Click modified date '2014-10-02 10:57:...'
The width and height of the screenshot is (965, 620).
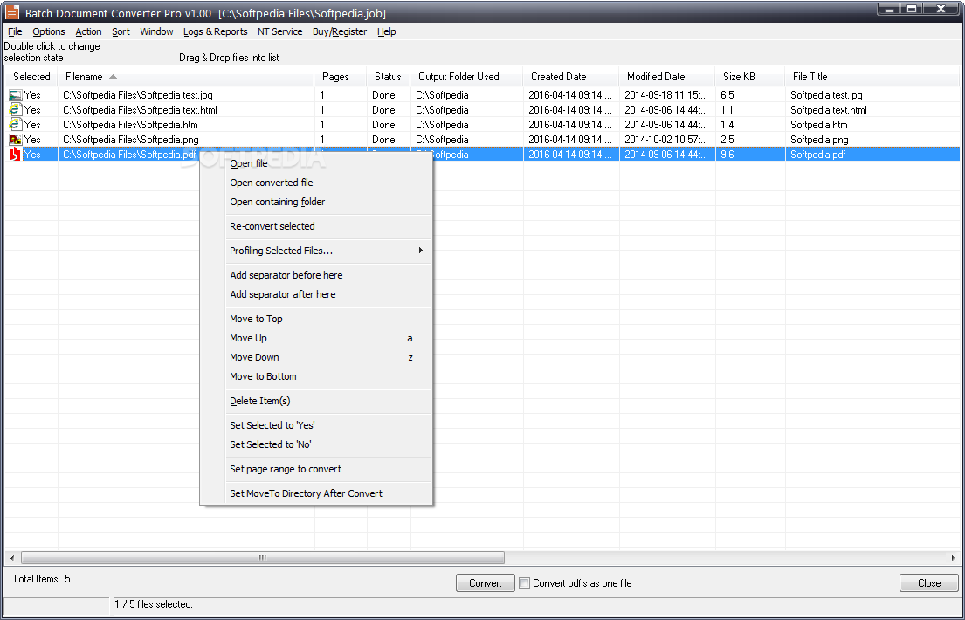click(666, 140)
